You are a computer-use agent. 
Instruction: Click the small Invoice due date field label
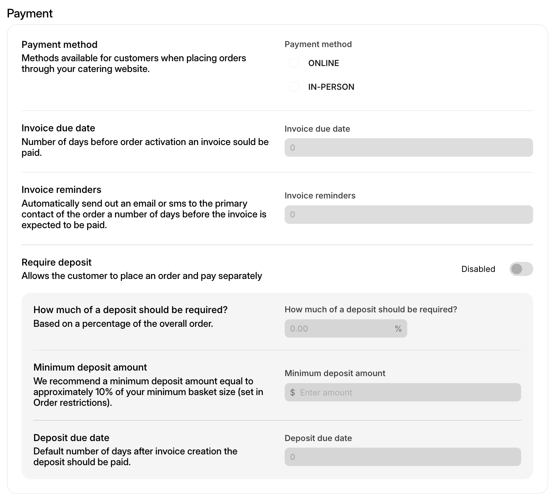pos(317,129)
